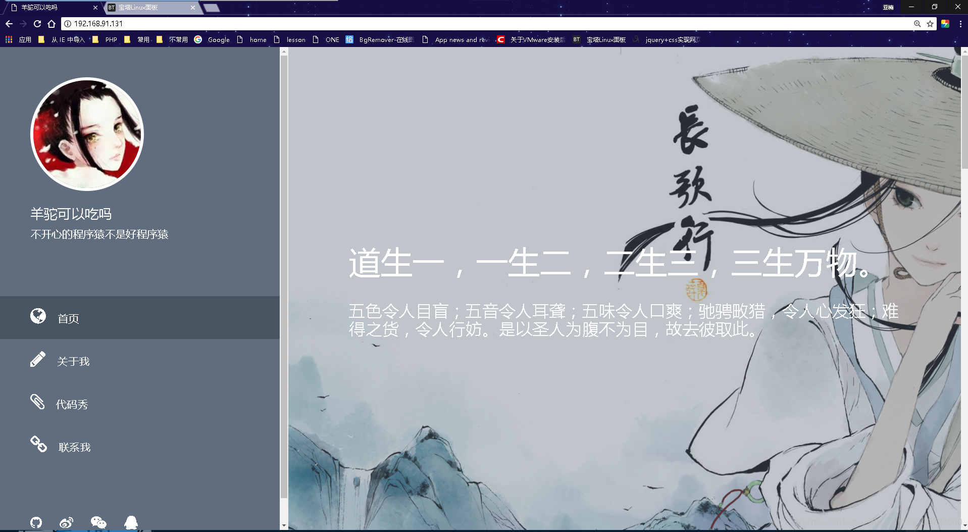Click the 羊驼可以吃吗 site title in sidebar
The width and height of the screenshot is (968, 532).
71,214
